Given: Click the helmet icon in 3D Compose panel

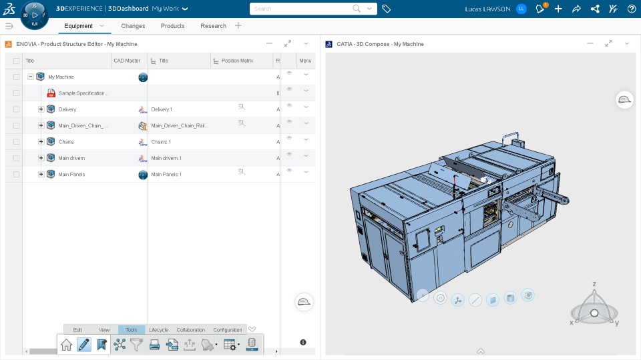Looking at the screenshot, I should tap(624, 99).
